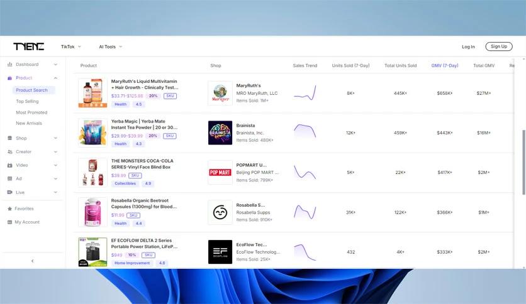The width and height of the screenshot is (526, 304).
Task: Click the $658K+ GMV value
Action: click(444, 93)
